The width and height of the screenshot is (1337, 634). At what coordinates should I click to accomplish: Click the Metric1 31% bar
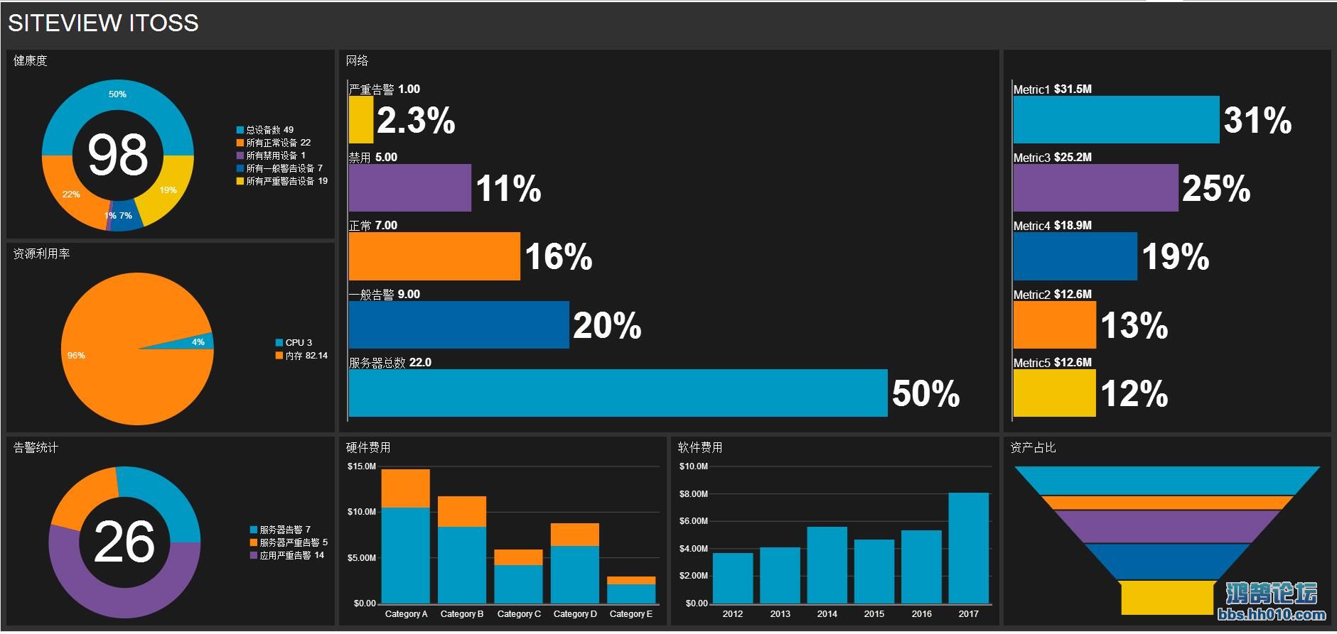point(1117,120)
